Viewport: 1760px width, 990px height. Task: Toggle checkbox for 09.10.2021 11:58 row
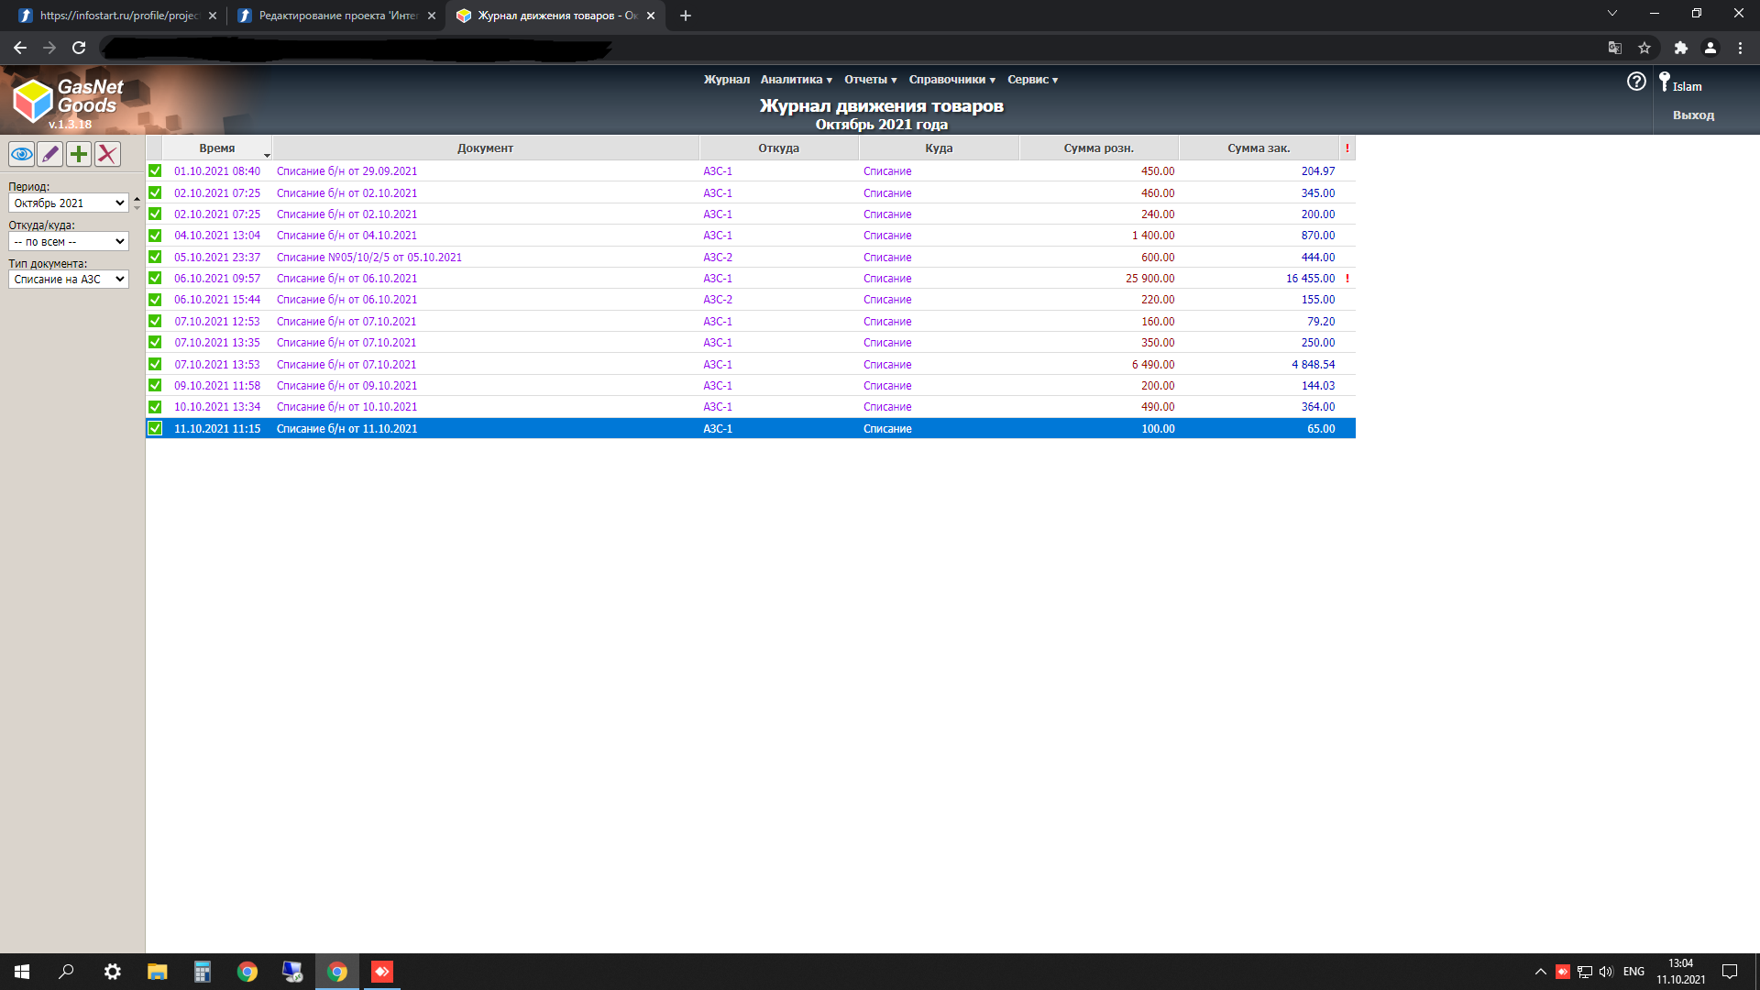[x=155, y=386]
